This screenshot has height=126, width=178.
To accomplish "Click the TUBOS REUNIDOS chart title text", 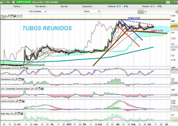I will (x=47, y=28).
